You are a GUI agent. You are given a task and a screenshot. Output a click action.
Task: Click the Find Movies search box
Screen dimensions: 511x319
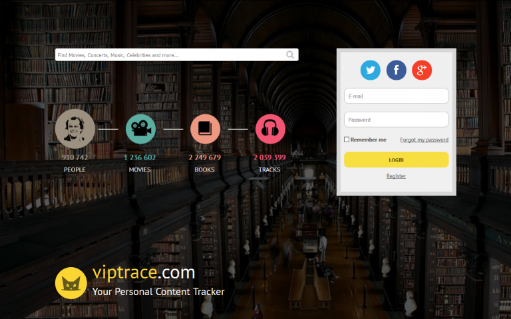(170, 55)
